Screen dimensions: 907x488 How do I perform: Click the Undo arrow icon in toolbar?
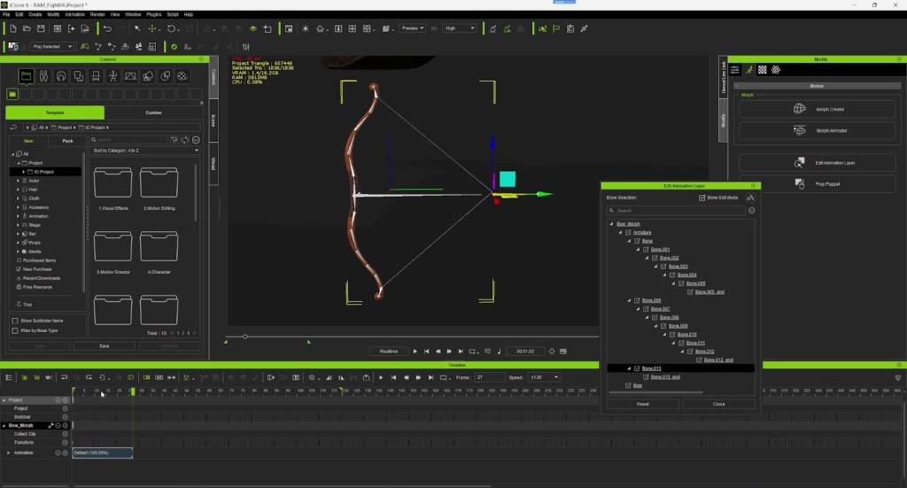pyautogui.click(x=107, y=28)
